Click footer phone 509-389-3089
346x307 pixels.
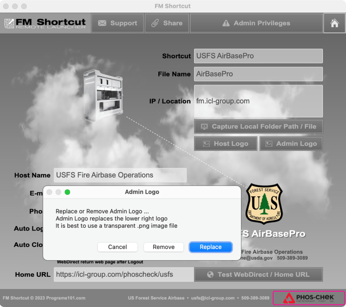(x=255, y=298)
